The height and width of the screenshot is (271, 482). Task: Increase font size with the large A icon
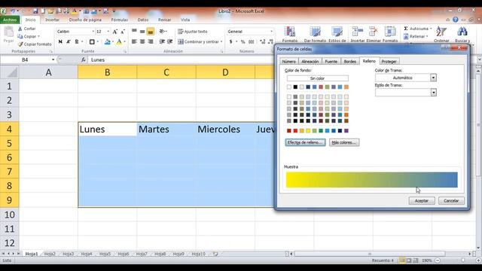[115, 32]
